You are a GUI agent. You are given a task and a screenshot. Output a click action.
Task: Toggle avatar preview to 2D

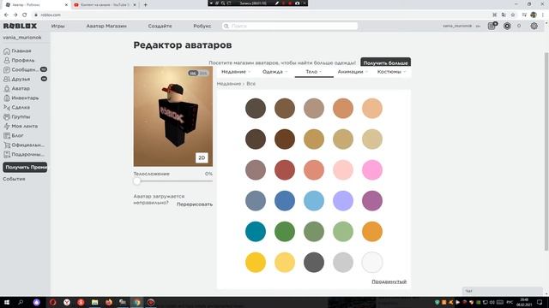tap(202, 157)
